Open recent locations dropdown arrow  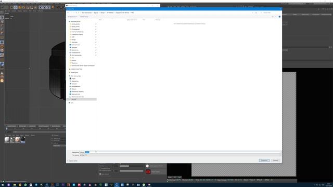74,12
